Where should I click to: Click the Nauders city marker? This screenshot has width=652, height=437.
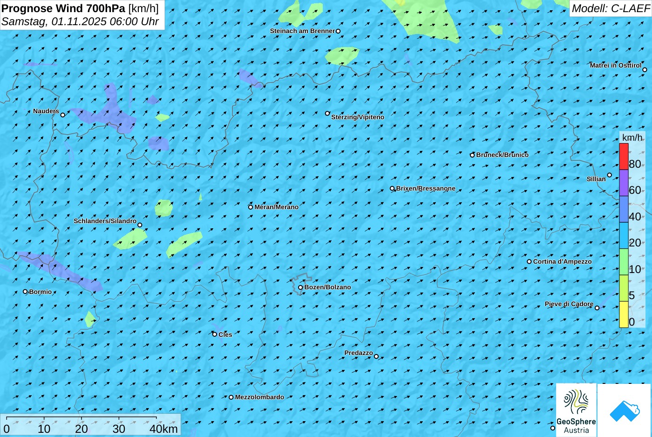tap(63, 115)
